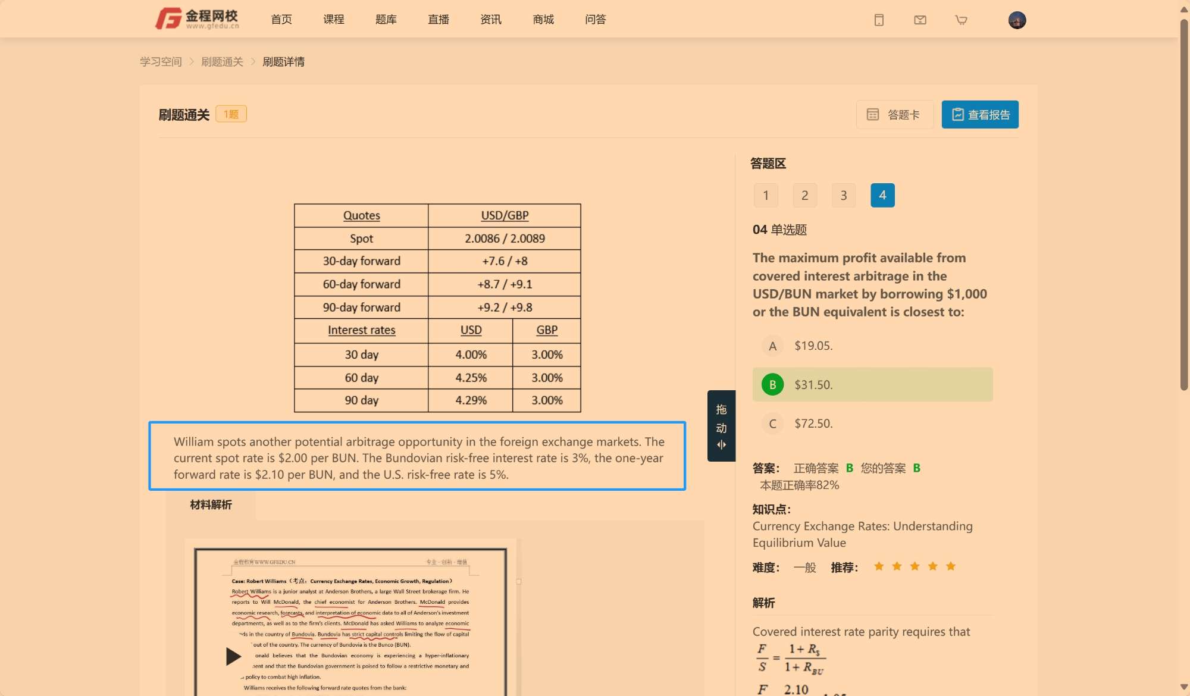Open the shopping cart icon
1190x696 pixels.
[x=961, y=20]
